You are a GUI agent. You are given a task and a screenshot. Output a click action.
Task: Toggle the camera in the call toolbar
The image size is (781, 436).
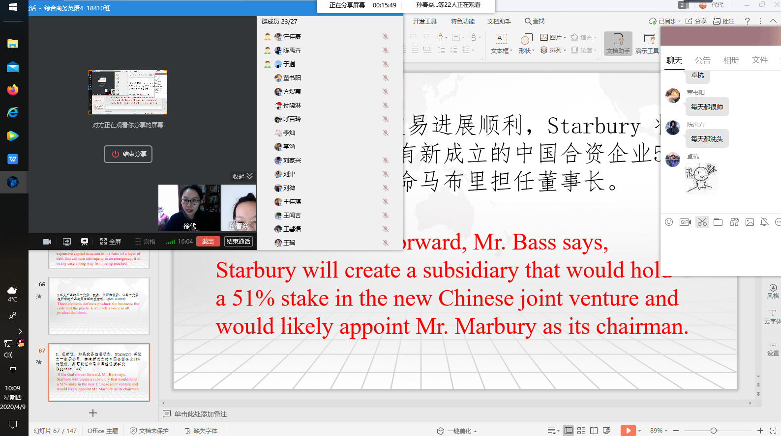pos(47,242)
